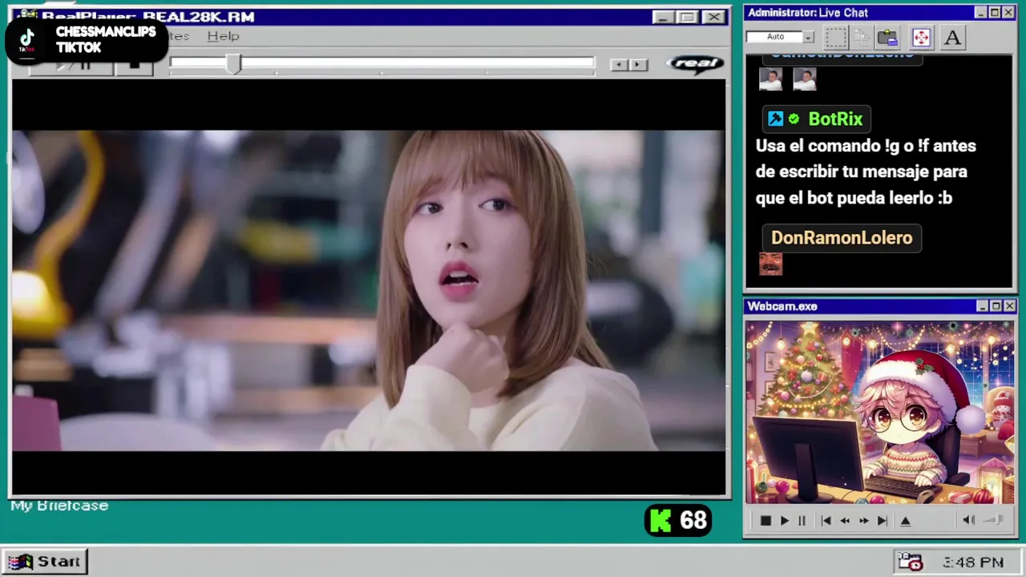Click the system tray scheduler icon
This screenshot has width=1026, height=577.
pyautogui.click(x=910, y=562)
